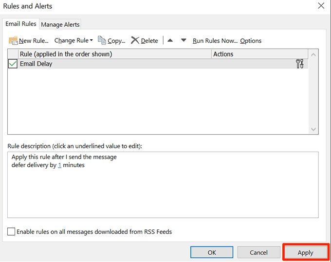The height and width of the screenshot is (262, 331).
Task: Move rule down with the down arrow
Action: click(184, 40)
